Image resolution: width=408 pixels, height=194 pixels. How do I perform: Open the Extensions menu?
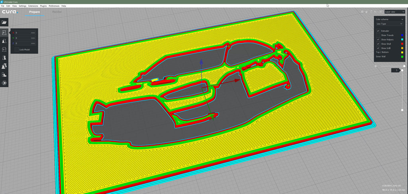[33, 6]
